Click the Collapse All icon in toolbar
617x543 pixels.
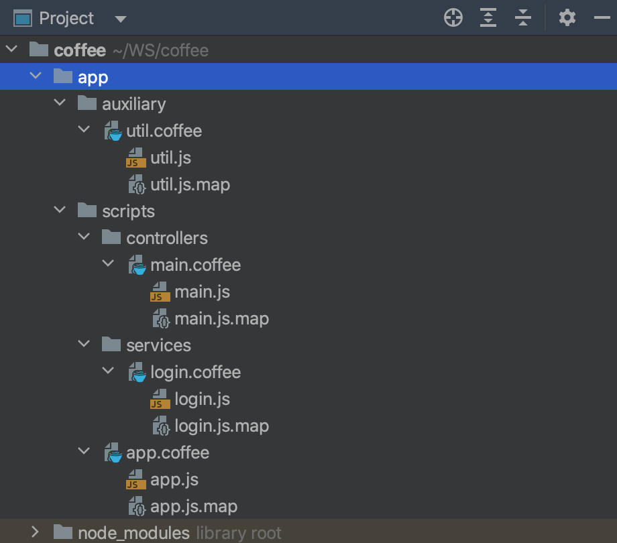tap(522, 18)
